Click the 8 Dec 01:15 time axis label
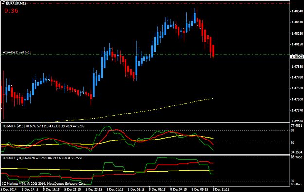This screenshot has height=192, width=304. pyautogui.click(x=115, y=189)
